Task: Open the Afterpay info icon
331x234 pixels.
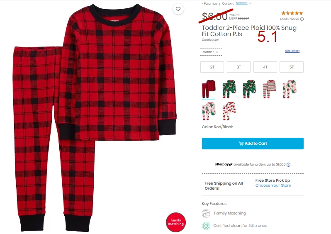Action: [288, 165]
